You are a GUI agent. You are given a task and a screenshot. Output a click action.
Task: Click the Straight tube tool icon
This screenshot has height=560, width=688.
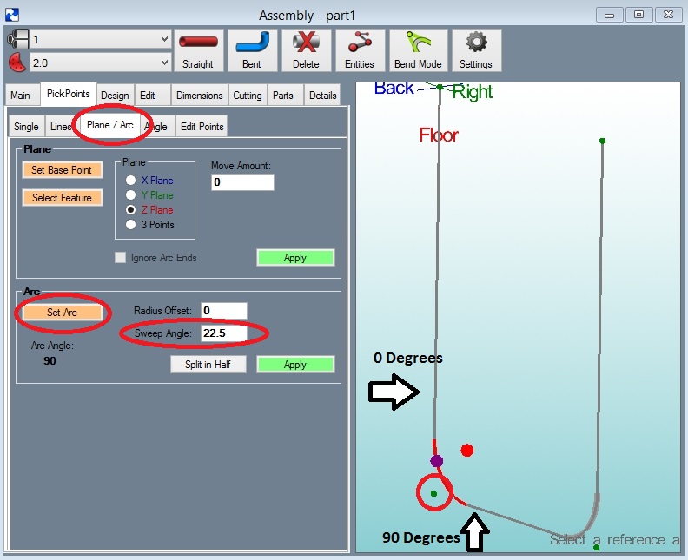pyautogui.click(x=198, y=50)
